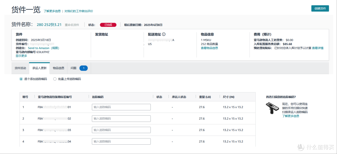Image resolution: width=337 pixels, height=154 pixels.
Task: Click tracking code field for box 3
Action: click(121, 130)
